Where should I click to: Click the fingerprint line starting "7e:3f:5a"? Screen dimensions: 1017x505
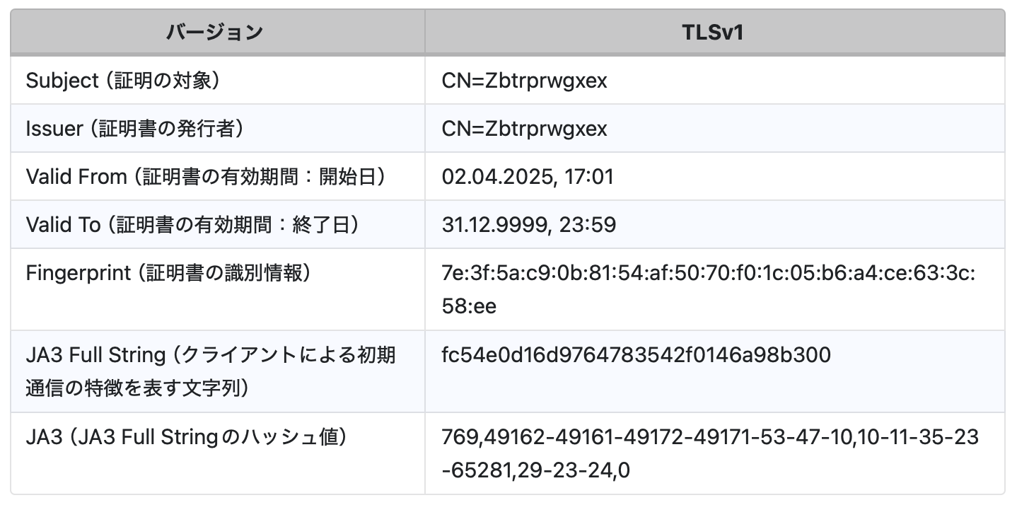pyautogui.click(x=708, y=273)
